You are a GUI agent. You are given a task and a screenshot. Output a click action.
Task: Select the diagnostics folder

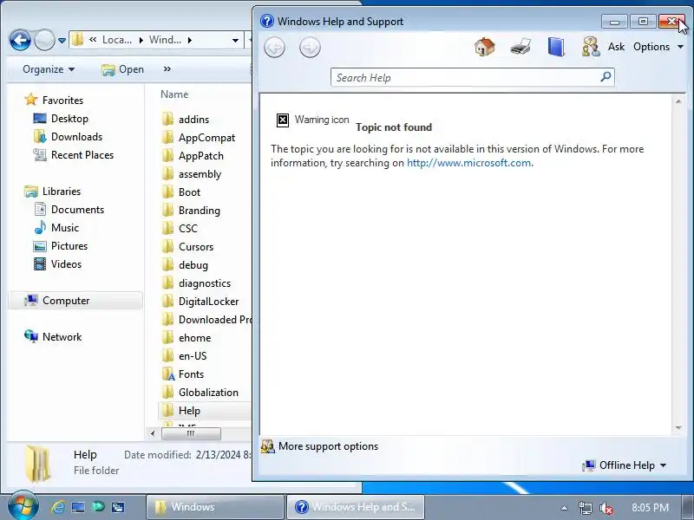coord(196,283)
